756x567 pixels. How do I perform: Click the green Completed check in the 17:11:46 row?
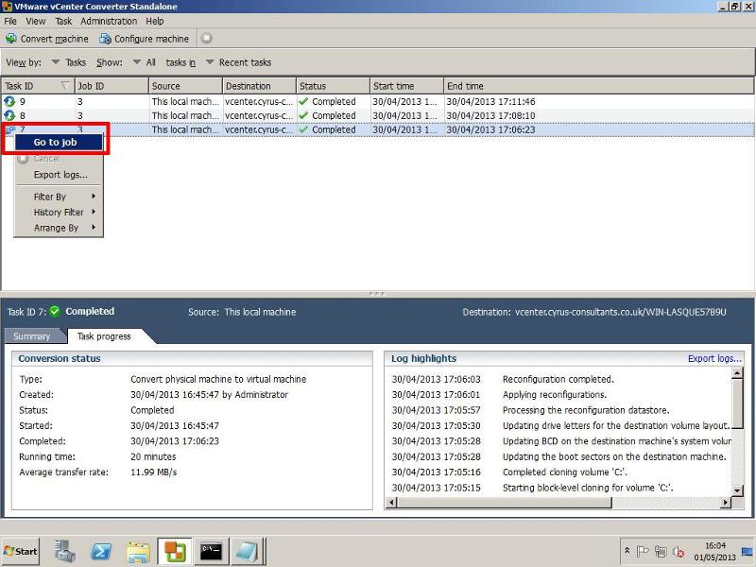(303, 101)
